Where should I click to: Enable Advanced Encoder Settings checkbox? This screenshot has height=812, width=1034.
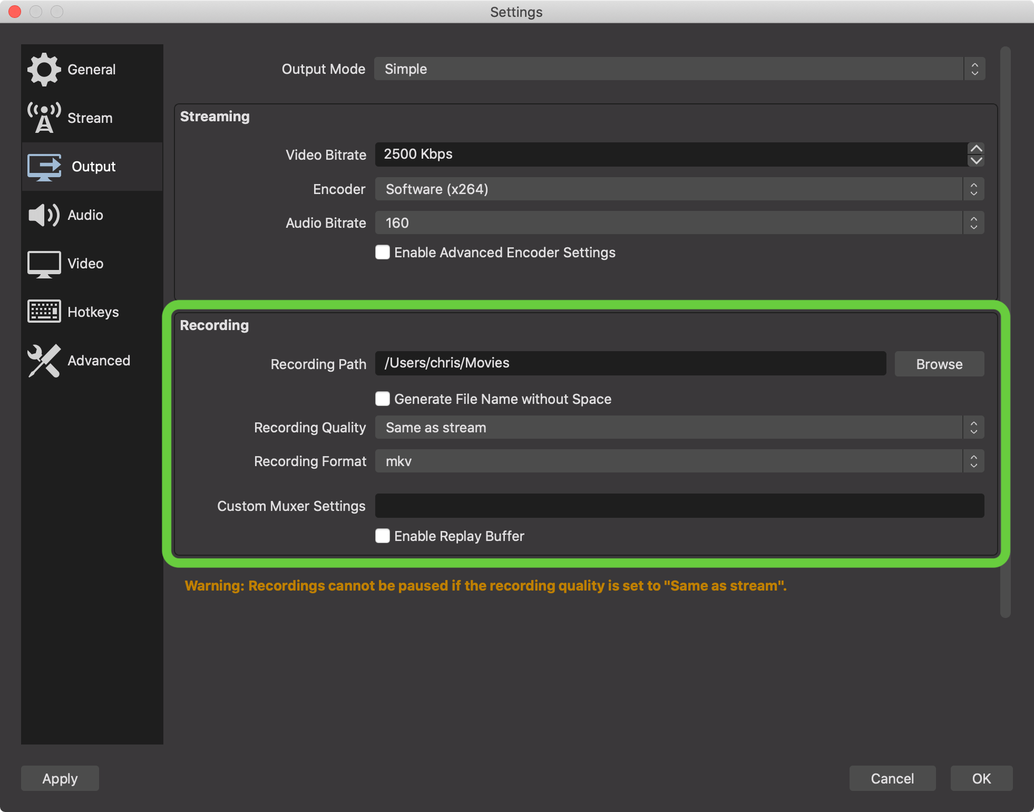pyautogui.click(x=383, y=252)
